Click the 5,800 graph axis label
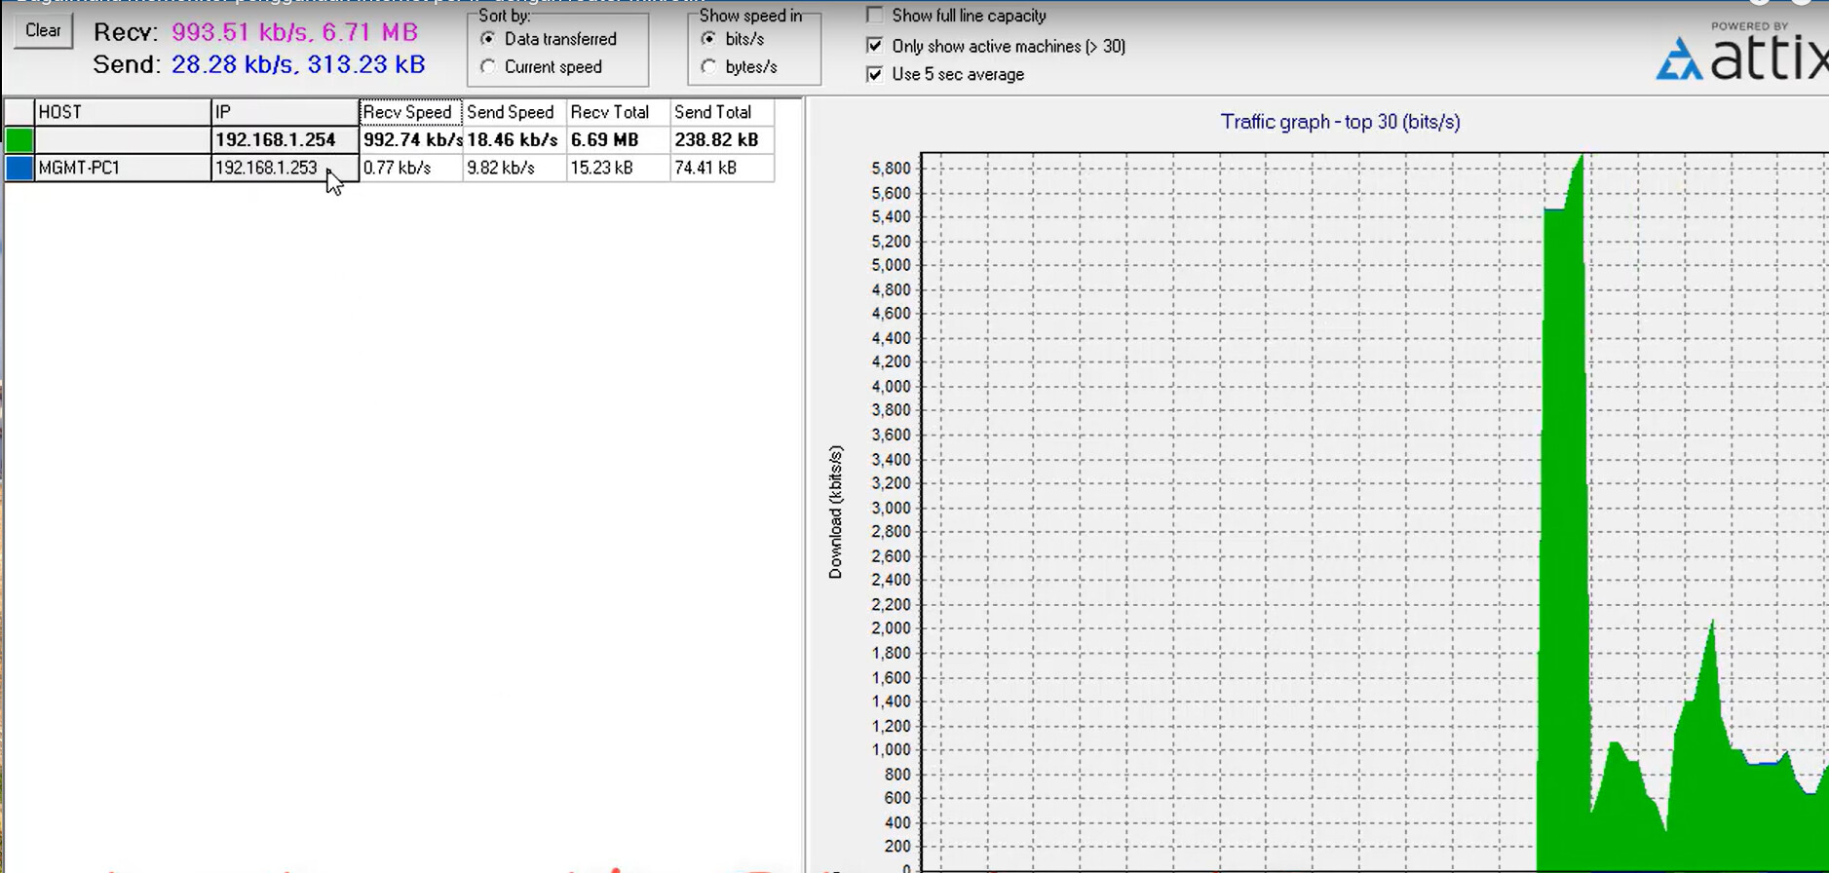The width and height of the screenshot is (1829, 873). pos(891,169)
